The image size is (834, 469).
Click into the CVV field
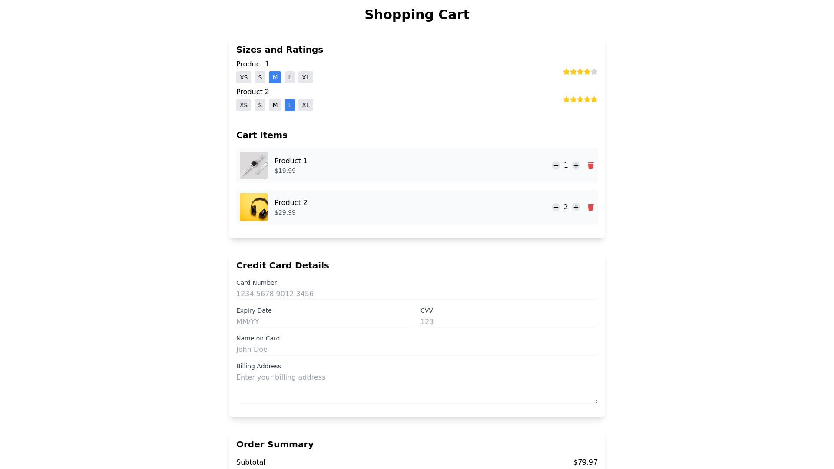coord(509,322)
